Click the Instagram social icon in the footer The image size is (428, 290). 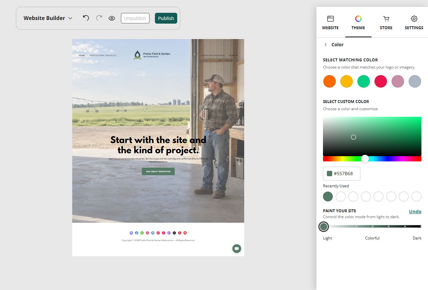(147, 233)
